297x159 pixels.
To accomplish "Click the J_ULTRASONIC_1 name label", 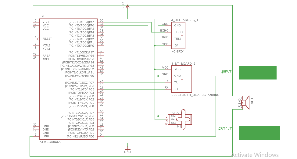I will click(x=185, y=20).
